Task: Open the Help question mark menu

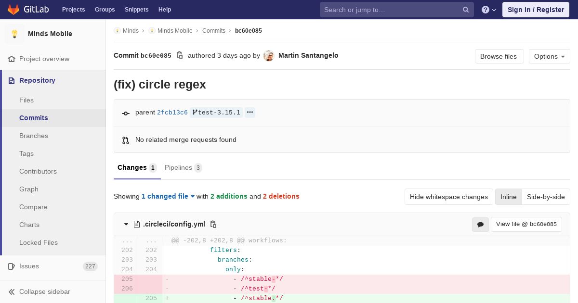Action: tap(489, 10)
